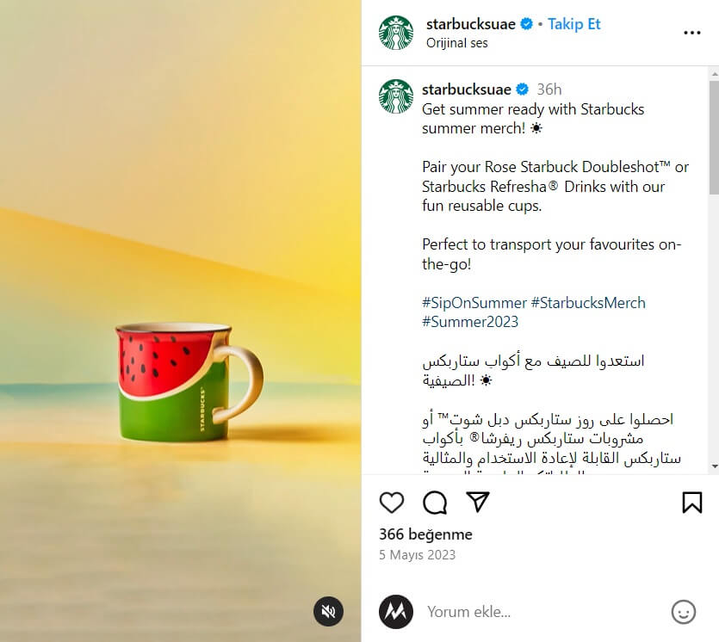719x642 pixels.
Task: Click the caption scrollbar down arrow
Action: pyautogui.click(x=715, y=466)
